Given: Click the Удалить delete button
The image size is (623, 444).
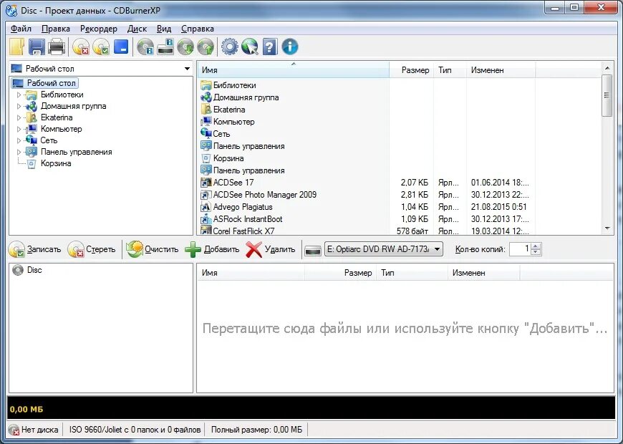Looking at the screenshot, I should tap(271, 250).
